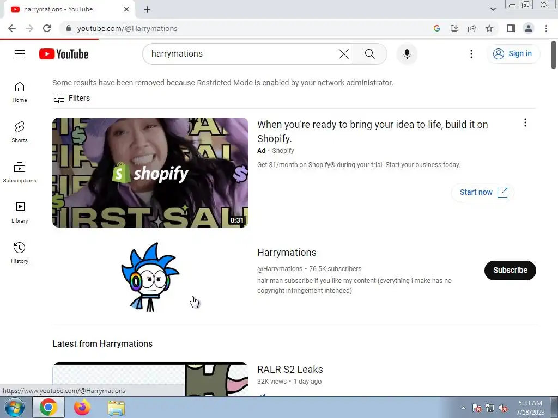
Task: Open File Explorer from the taskbar
Action: coord(116,408)
